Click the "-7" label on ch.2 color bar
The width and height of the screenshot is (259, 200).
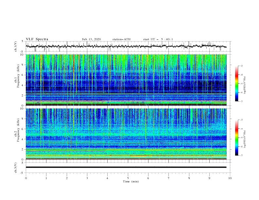[241, 155]
